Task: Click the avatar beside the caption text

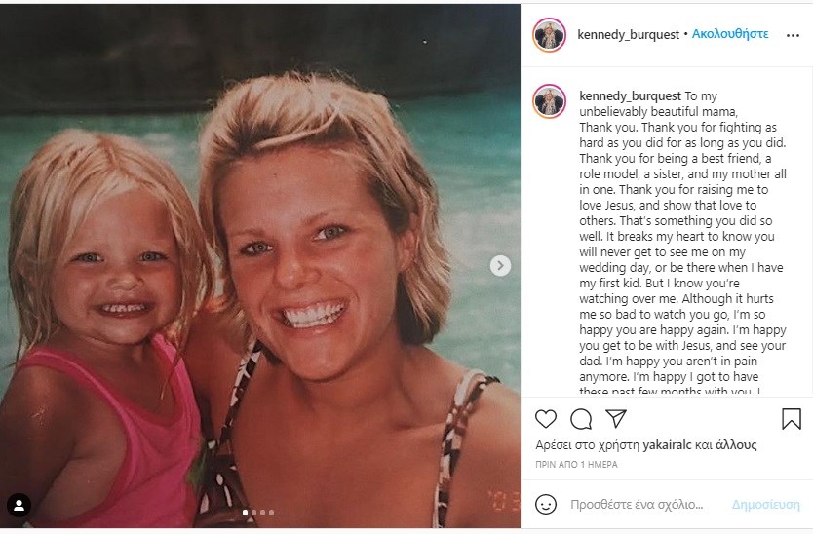Action: click(x=549, y=100)
